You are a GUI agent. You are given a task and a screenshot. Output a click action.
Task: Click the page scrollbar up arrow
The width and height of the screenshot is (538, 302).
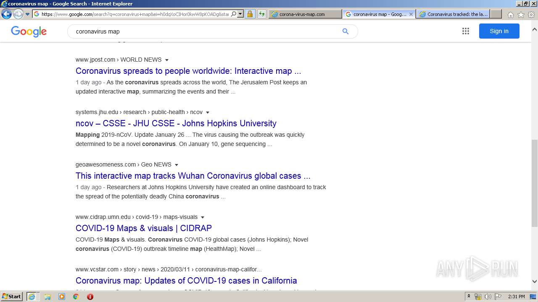click(535, 30)
